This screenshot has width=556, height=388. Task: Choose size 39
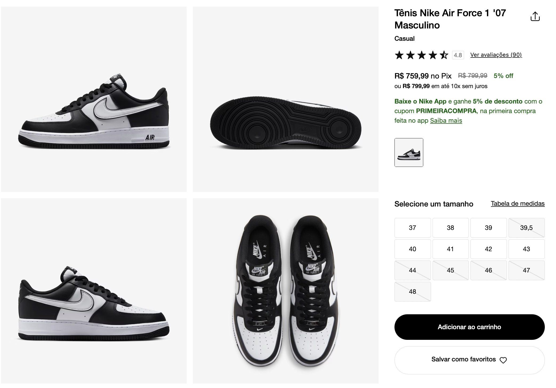tap(489, 228)
